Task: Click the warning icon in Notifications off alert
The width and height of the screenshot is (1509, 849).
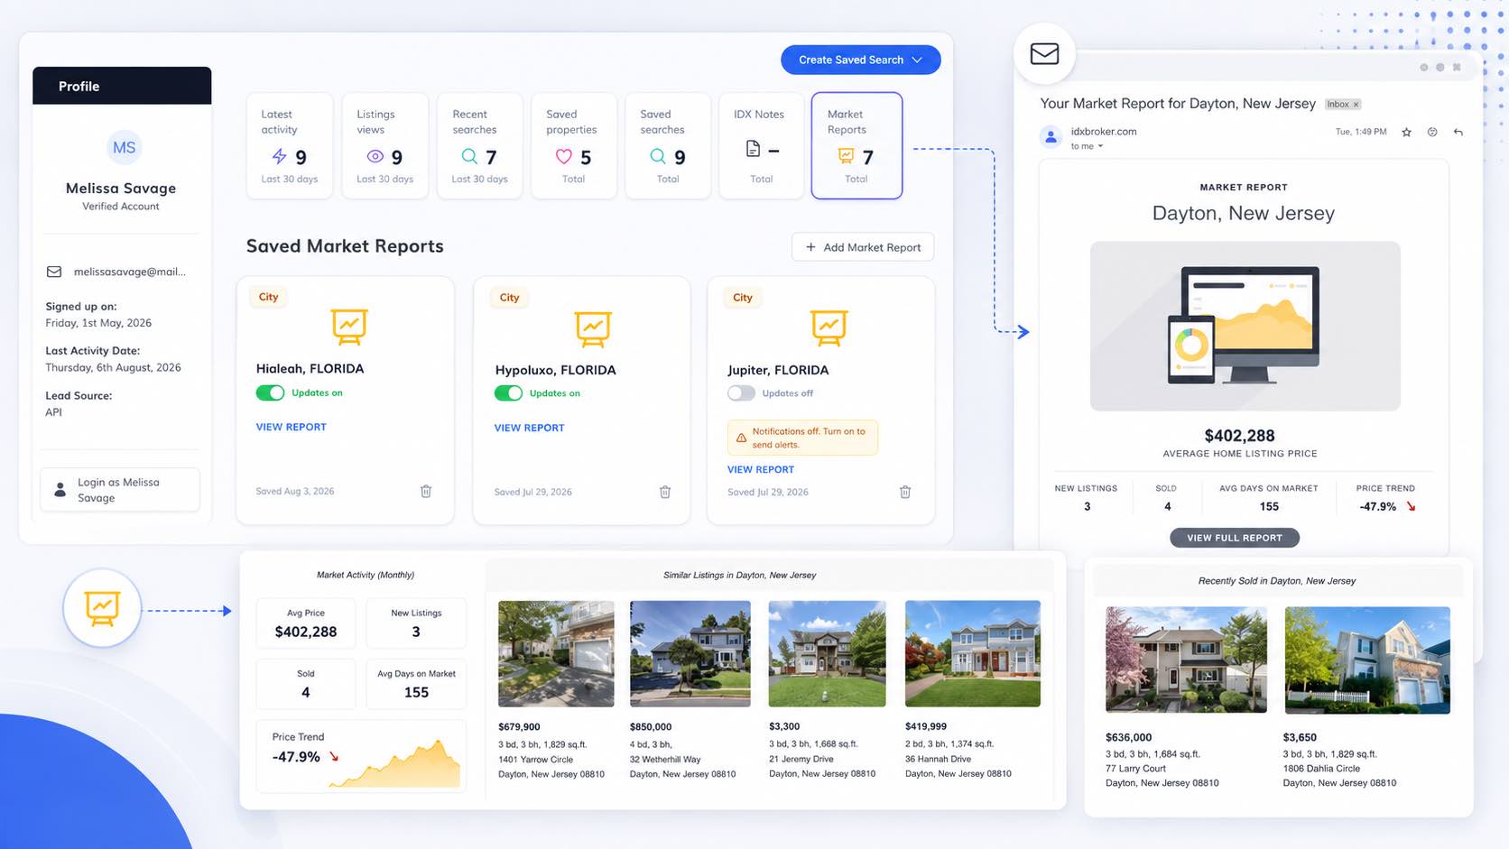Action: [x=741, y=438]
